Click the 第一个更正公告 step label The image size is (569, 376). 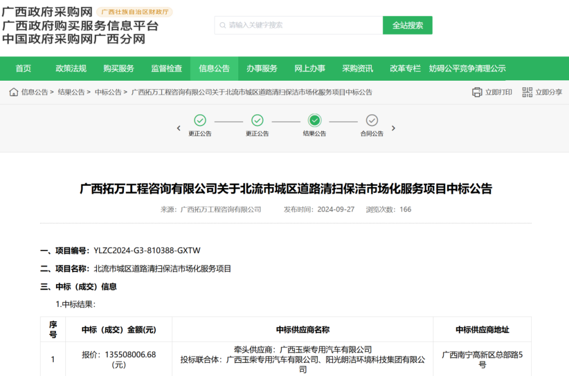point(200,134)
